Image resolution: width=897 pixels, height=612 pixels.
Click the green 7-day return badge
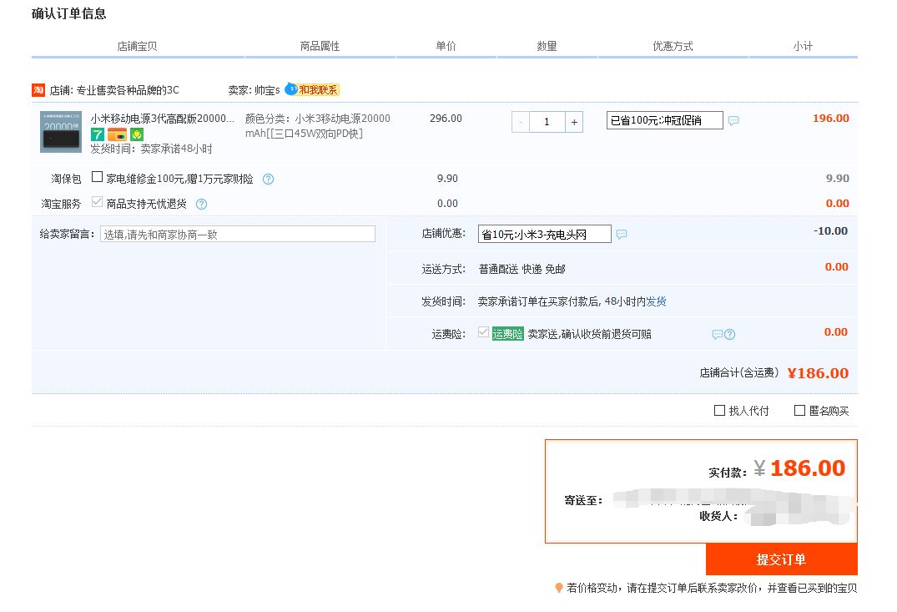[x=98, y=134]
